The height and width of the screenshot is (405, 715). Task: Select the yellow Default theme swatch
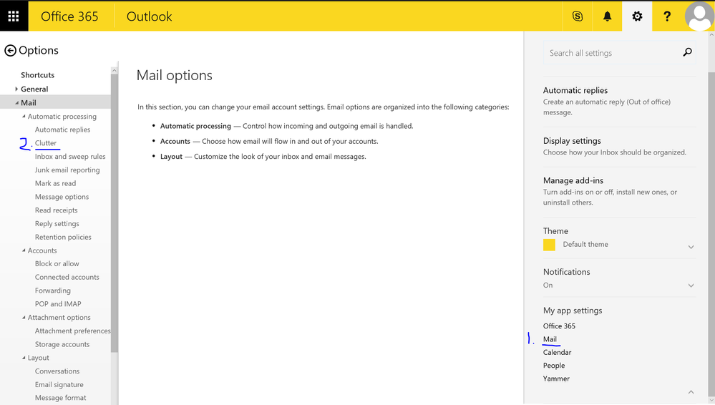(x=549, y=245)
